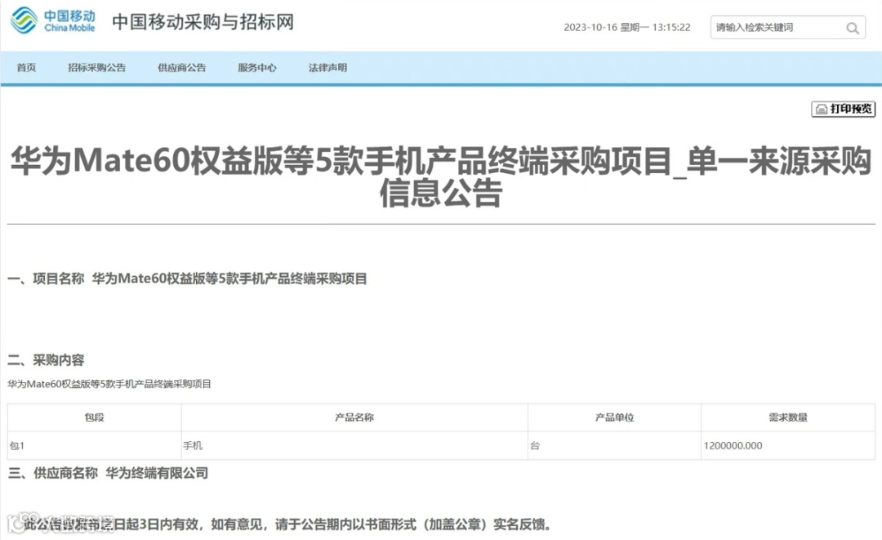This screenshot has height=540, width=882.
Task: Focus the keyword search input field
Action: (787, 27)
